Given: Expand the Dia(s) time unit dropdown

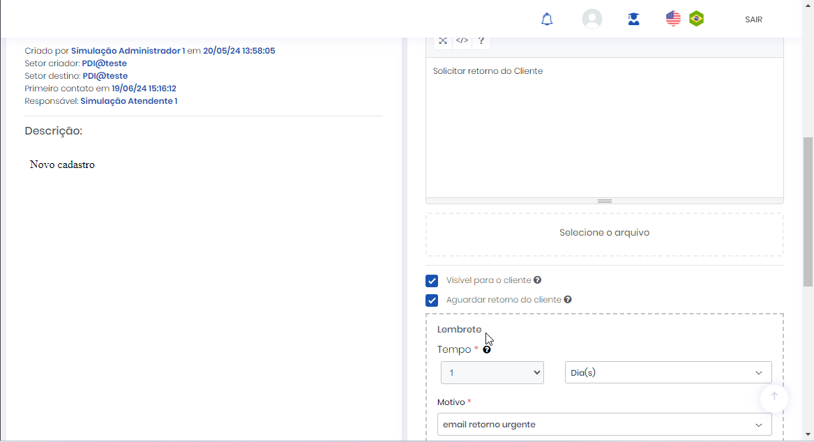Looking at the screenshot, I should point(668,373).
